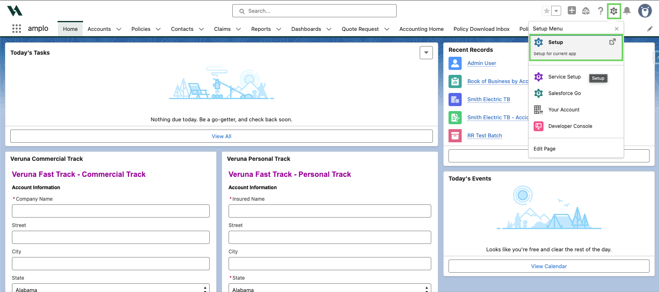Screen dimensions: 659x292
Task: Click the Insured Name input field
Action: coord(330,211)
